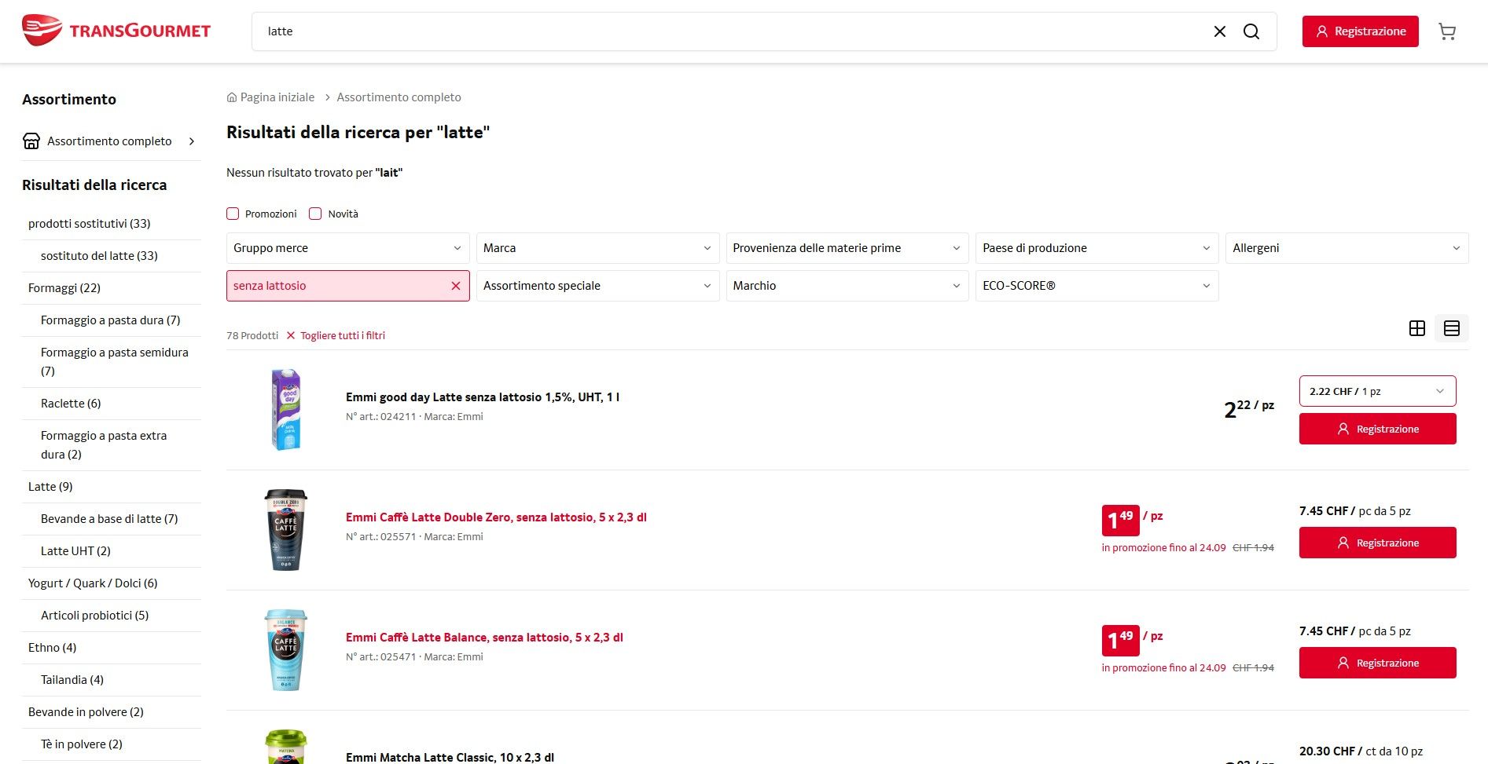
Task: Open Emmi Caffè Latte Balance product
Action: coord(484,638)
